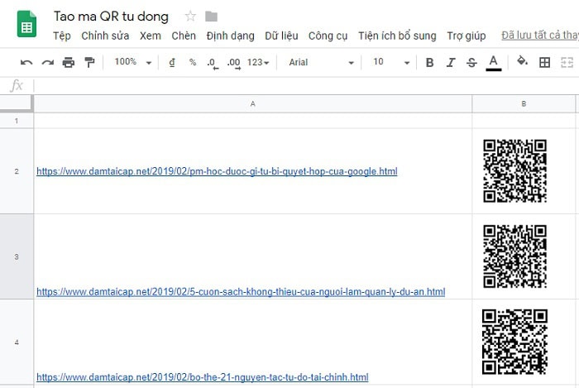Open the bo-the-21-nguyen-tac-tu-do-tai-chinh link
579x388 pixels.
(x=203, y=377)
